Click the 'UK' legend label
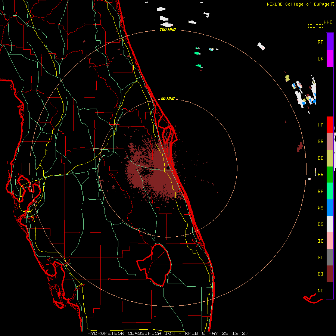The height and width of the screenshot is (336, 336). click(x=320, y=59)
